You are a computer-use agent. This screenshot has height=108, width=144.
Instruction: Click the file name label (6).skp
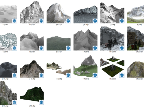click(139, 25)
